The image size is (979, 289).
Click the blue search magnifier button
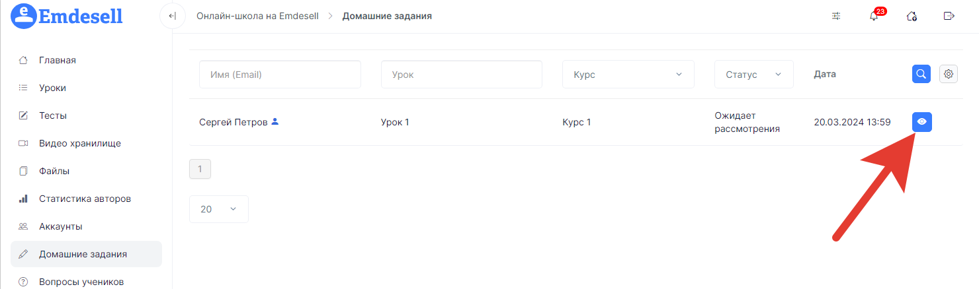coord(921,74)
